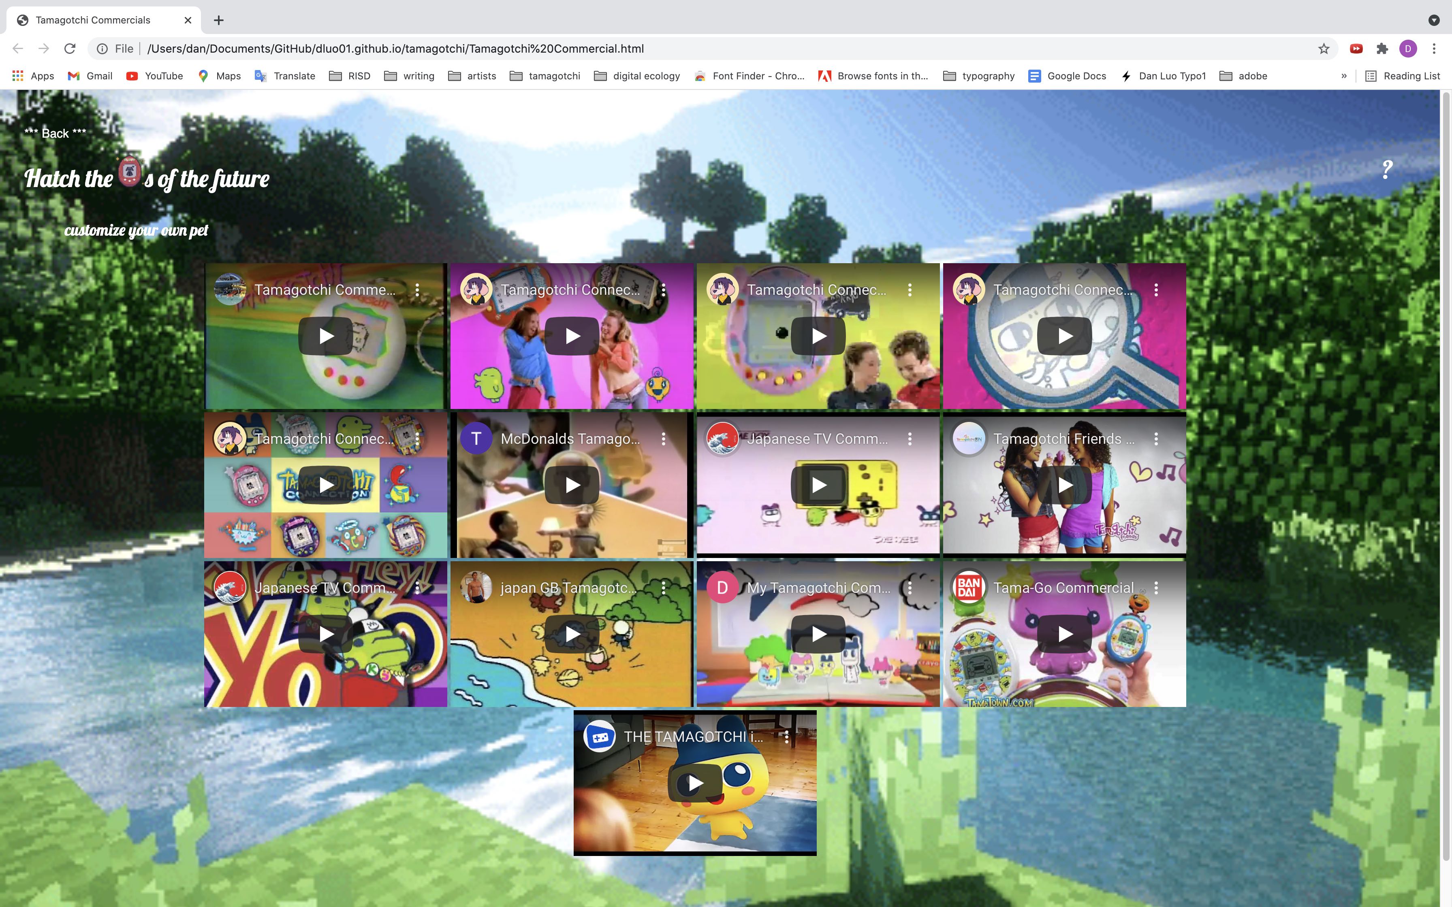The image size is (1452, 907).
Task: Open more options on japan GB Tamagotchi video
Action: tap(664, 588)
